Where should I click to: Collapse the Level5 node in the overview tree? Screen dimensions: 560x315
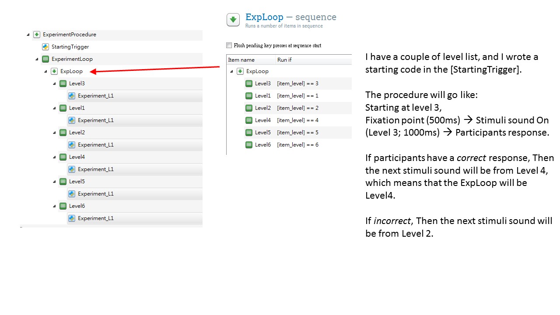55,182
